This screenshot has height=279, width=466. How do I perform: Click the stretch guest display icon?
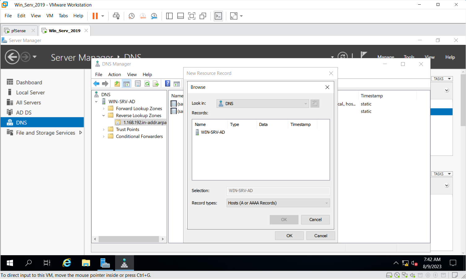(234, 16)
